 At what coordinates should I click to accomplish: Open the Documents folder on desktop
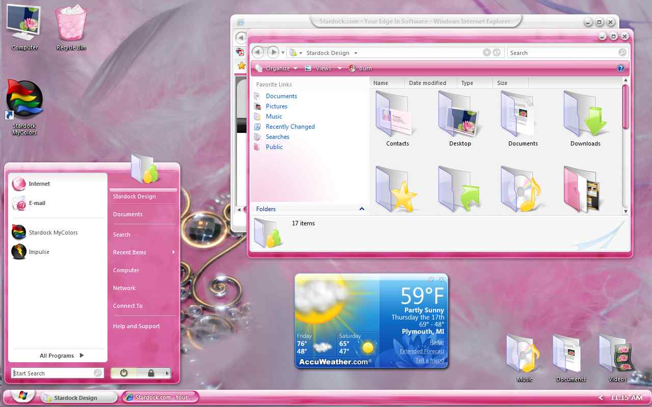coord(570,359)
